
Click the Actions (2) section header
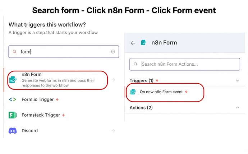coord(141,107)
